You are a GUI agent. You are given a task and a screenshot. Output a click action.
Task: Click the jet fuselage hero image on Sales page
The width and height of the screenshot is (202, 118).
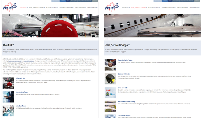[x=152, y=25]
